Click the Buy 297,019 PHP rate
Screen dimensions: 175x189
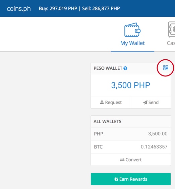(x=58, y=8)
